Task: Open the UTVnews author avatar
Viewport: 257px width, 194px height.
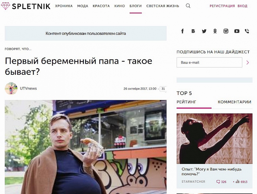Action: coord(11,88)
